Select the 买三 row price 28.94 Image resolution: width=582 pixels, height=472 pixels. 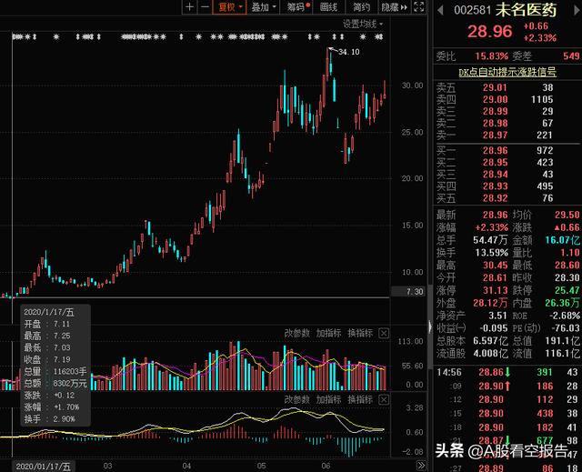[495, 175]
